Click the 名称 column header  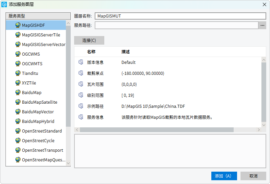[91, 52]
